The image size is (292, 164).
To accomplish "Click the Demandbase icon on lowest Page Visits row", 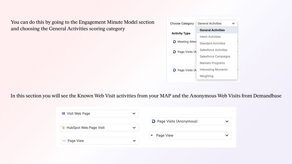I will tap(174, 70).
